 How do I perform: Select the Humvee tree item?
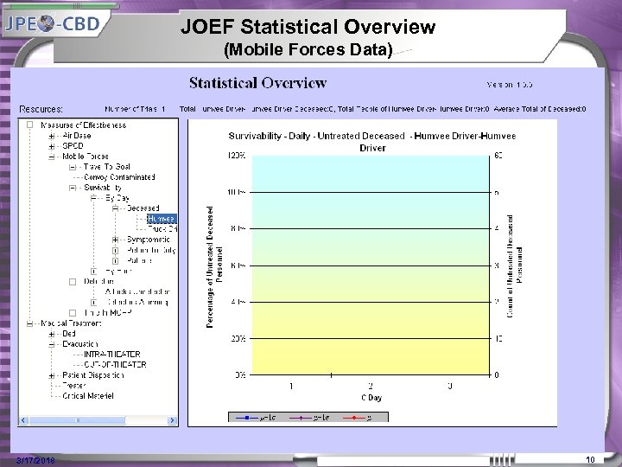pos(162,219)
